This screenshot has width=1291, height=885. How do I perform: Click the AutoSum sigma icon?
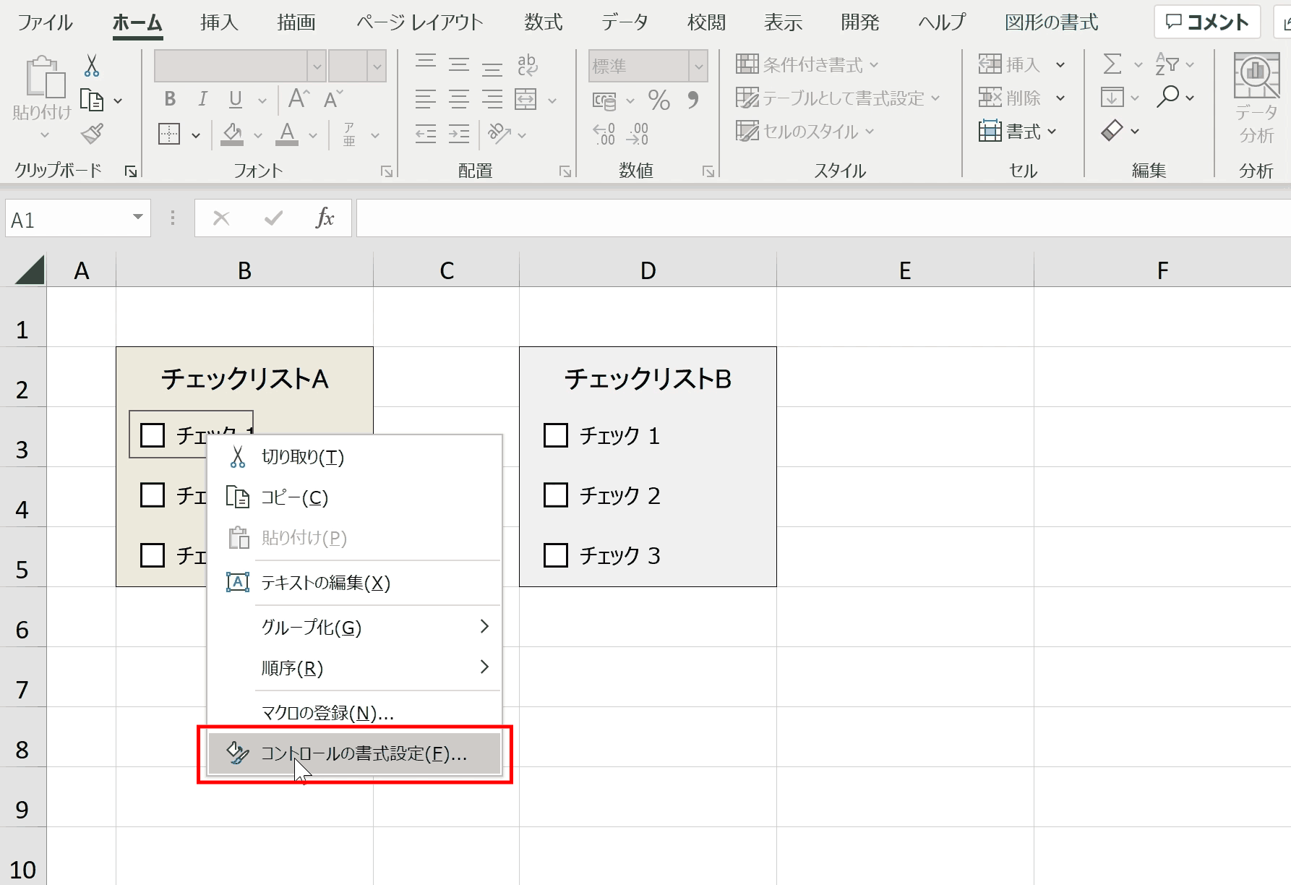tap(1113, 64)
